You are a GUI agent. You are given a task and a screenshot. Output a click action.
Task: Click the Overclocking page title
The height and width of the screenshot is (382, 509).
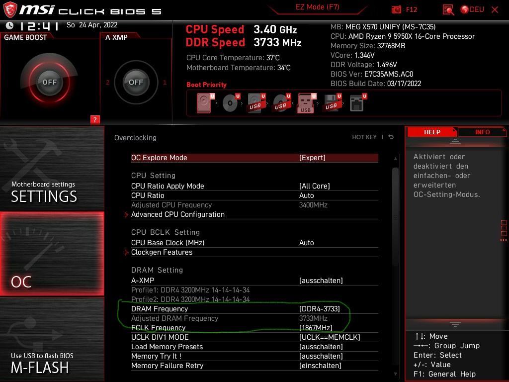(135, 138)
